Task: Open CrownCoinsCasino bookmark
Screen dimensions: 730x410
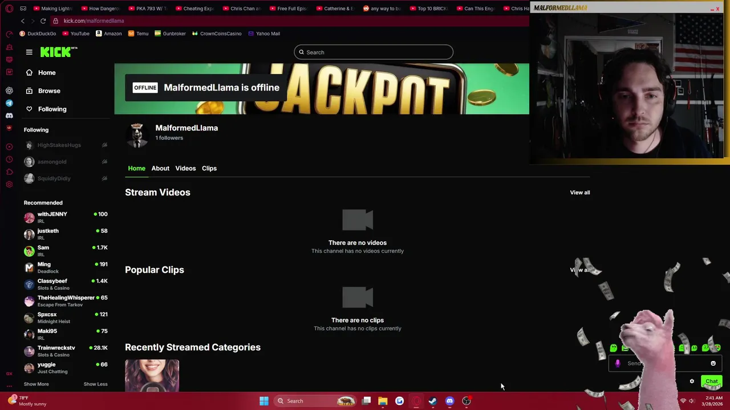Action: pos(216,34)
